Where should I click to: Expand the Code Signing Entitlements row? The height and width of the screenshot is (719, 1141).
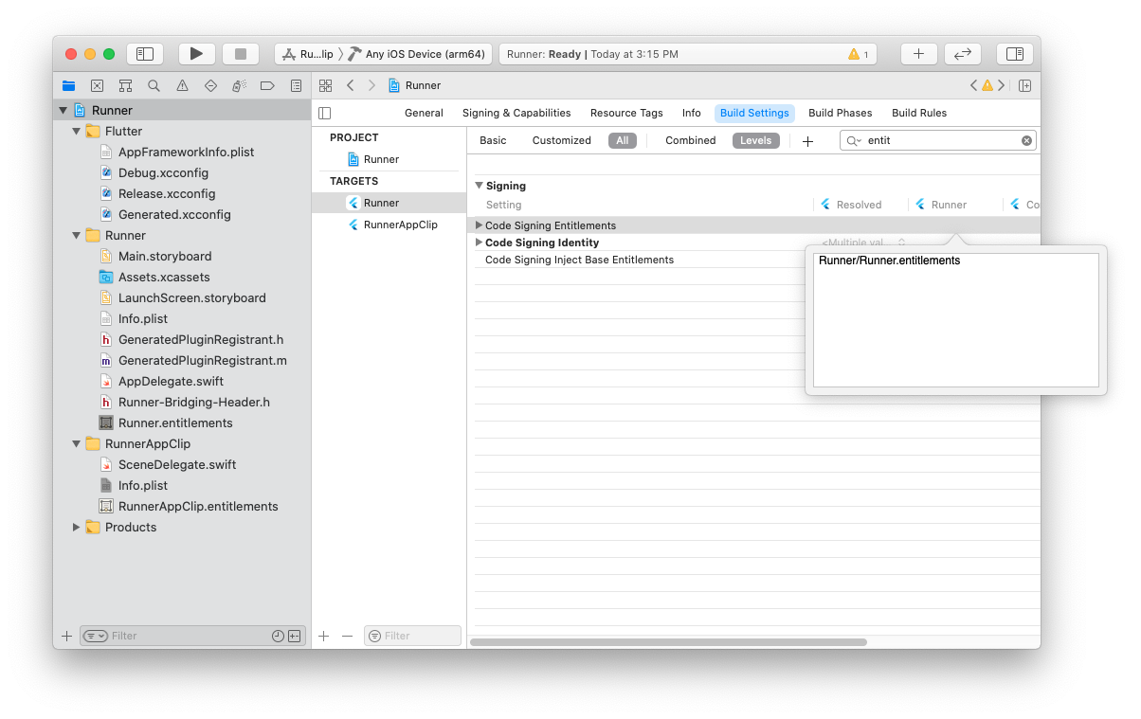point(479,225)
